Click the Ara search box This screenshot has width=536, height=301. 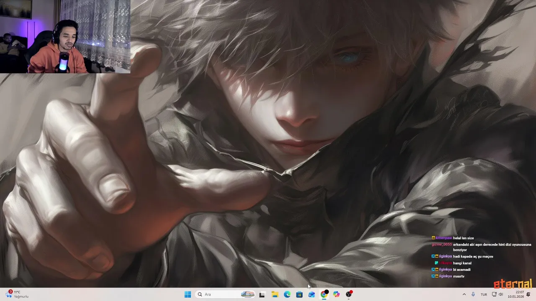[x=226, y=294]
